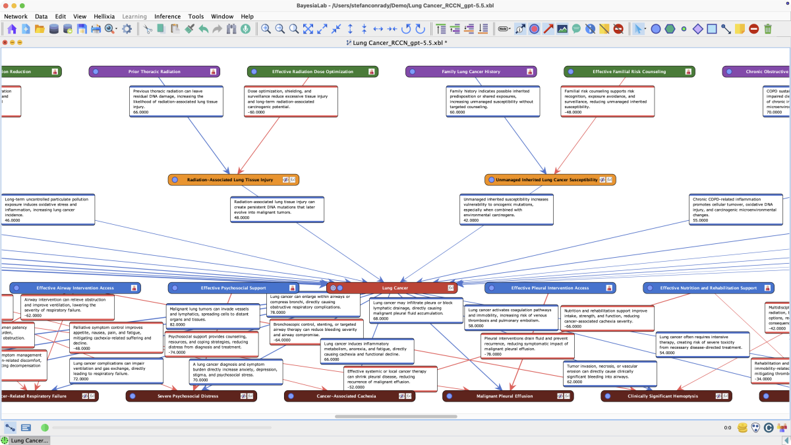Image resolution: width=791 pixels, height=445 pixels.
Task: Select the Lung Cancer document tab at bottom
Action: tap(26, 440)
